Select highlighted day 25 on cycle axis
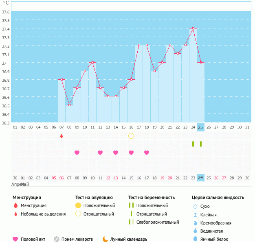 [x=200, y=127]
